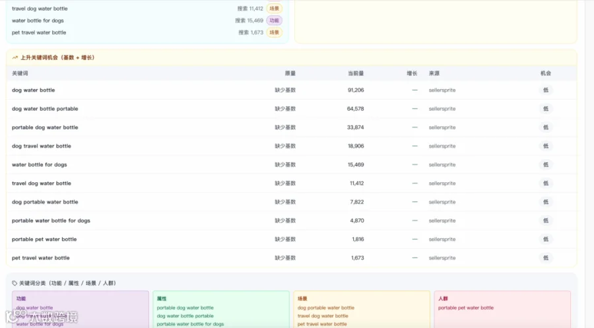Click 低 badge in portable pet water bottle row

(546, 239)
